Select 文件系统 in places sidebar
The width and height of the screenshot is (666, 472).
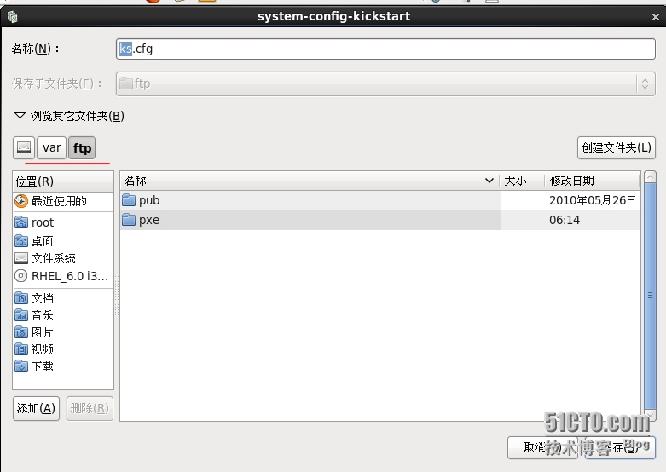coord(63,258)
